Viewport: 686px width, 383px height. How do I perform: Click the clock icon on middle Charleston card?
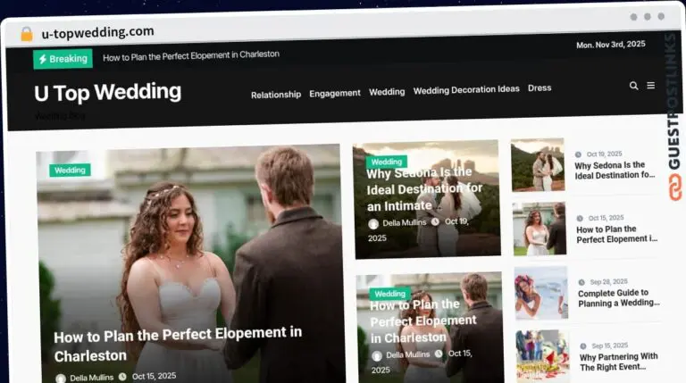coord(439,354)
